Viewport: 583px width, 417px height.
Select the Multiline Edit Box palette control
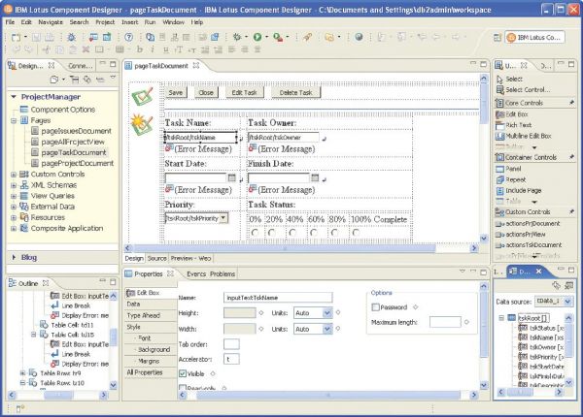coord(524,136)
